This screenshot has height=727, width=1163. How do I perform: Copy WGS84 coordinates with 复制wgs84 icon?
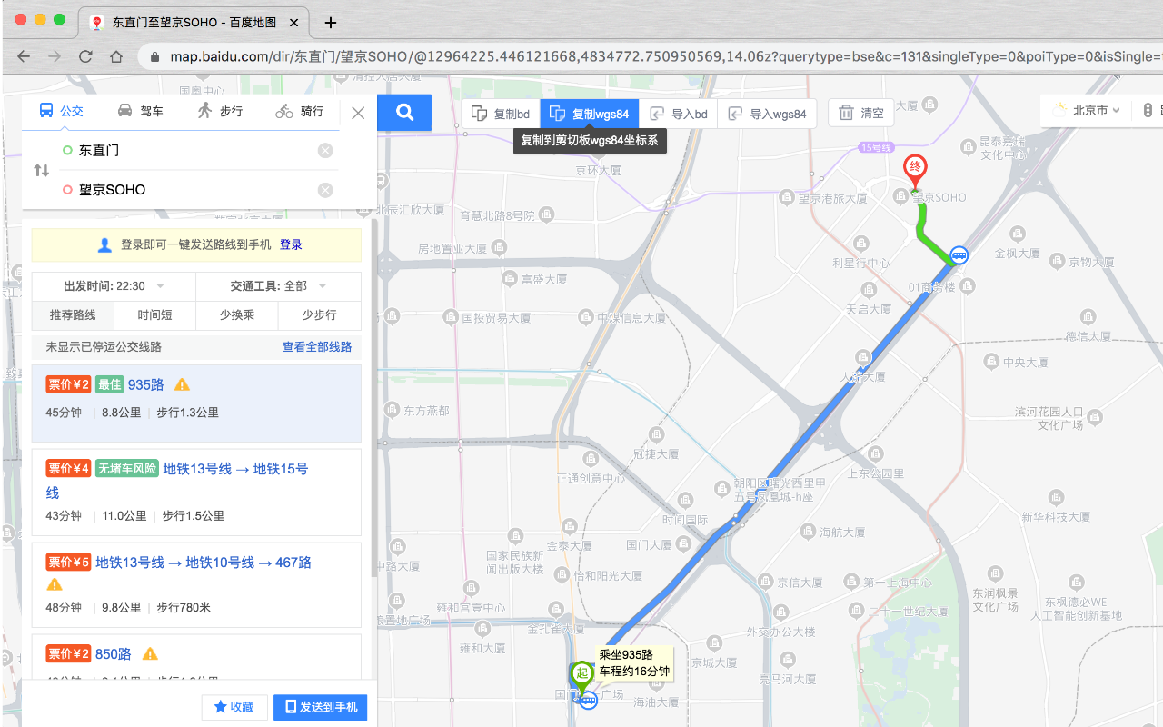pos(558,113)
